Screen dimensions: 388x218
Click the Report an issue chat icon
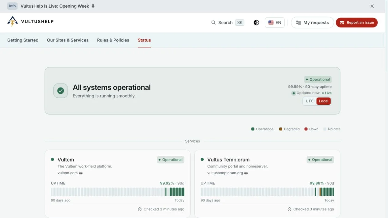[342, 23]
